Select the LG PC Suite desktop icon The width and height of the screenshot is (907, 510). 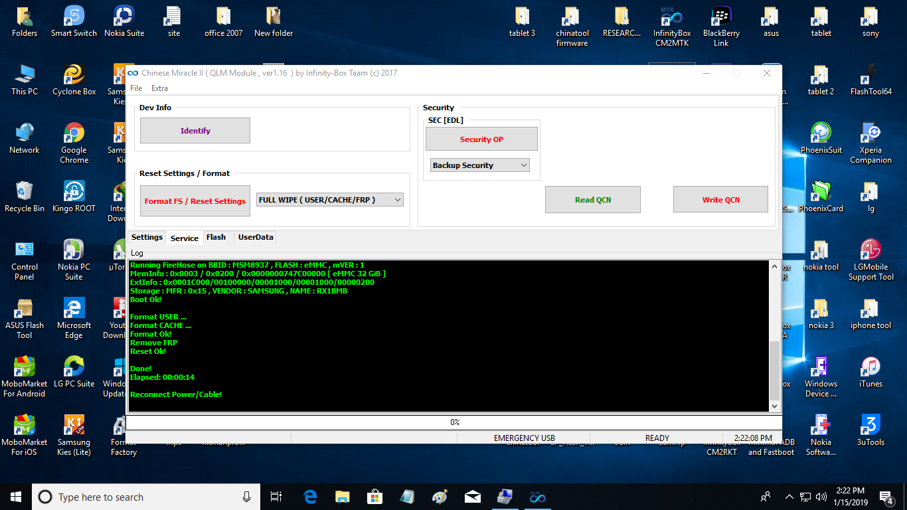[74, 373]
